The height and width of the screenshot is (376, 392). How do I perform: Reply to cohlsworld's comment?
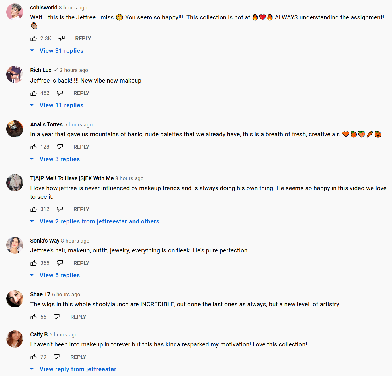tap(83, 38)
